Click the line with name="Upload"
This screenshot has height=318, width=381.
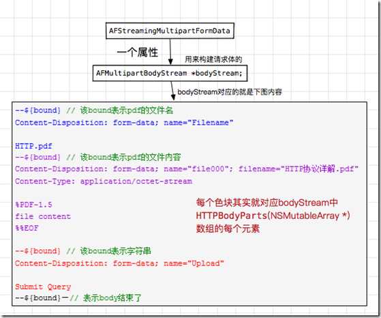(x=119, y=263)
